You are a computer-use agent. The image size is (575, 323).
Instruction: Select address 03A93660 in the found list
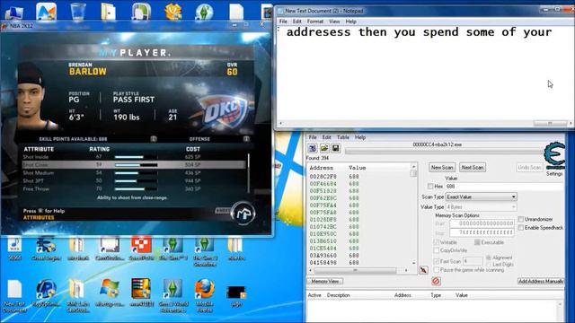tap(334, 255)
